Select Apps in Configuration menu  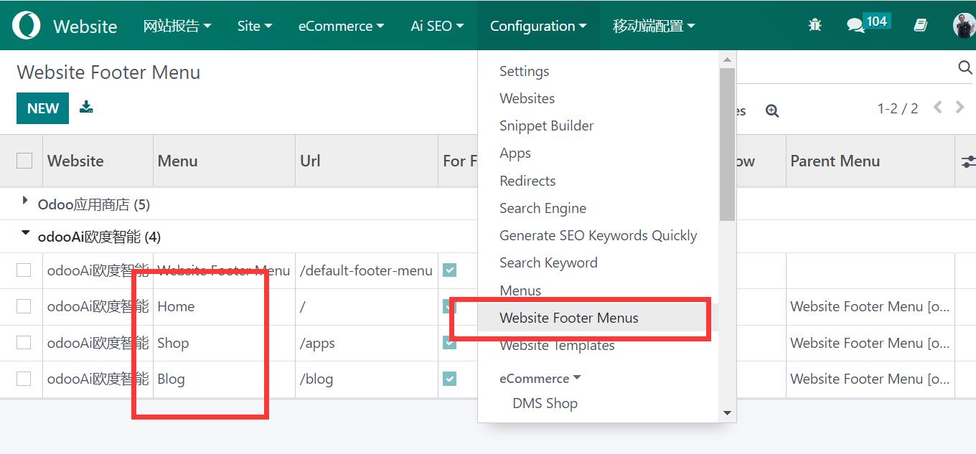515,153
